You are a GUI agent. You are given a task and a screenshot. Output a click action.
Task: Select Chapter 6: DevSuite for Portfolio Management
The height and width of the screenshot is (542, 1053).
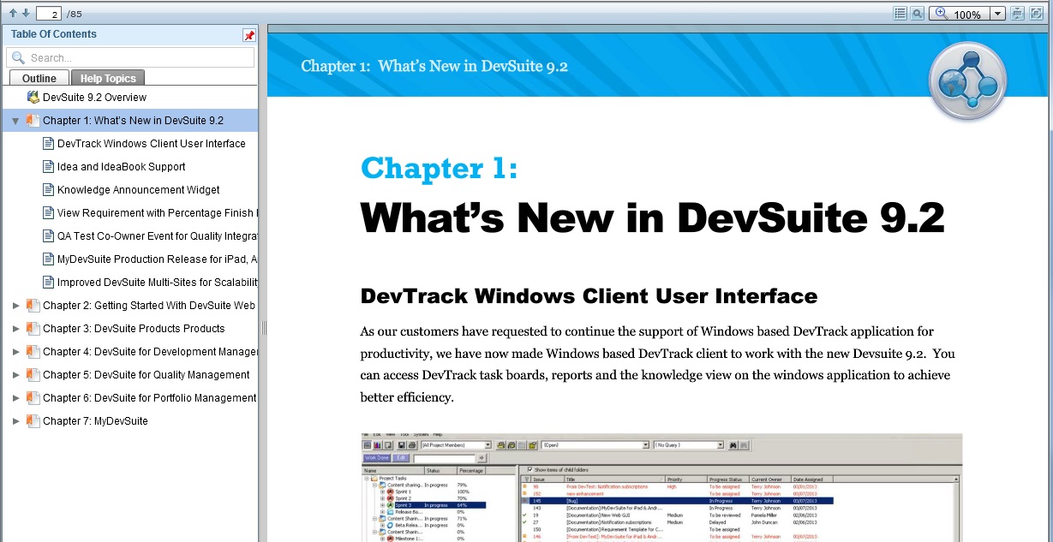pyautogui.click(x=150, y=398)
